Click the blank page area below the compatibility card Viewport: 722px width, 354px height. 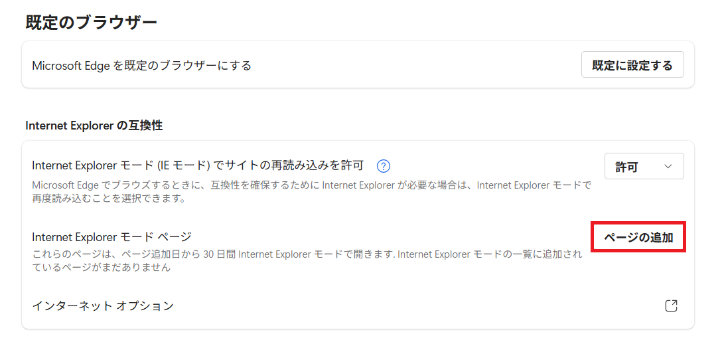pyautogui.click(x=358, y=342)
